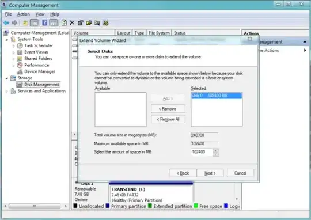Screen dimensions: 311x220
Task: Open the Help menu
Action: coord(55,14)
